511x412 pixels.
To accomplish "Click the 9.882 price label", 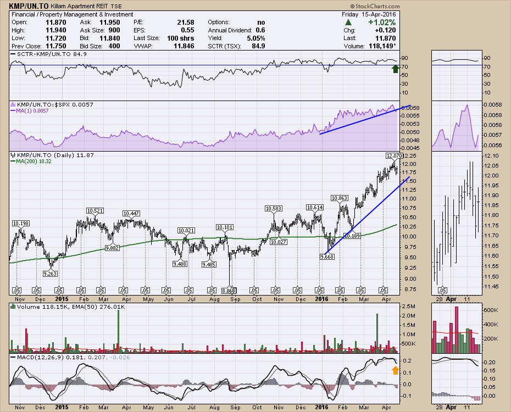I will click(112, 248).
